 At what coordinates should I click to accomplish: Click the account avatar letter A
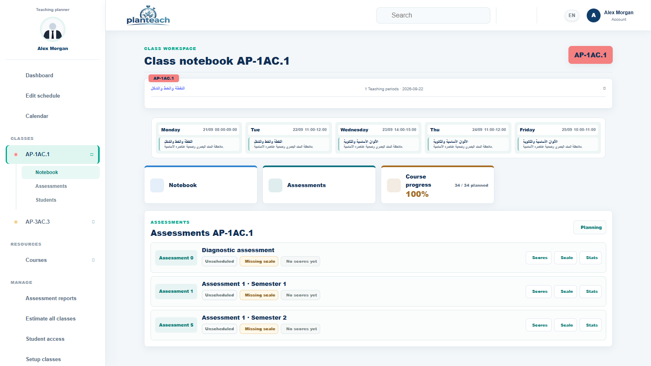point(593,15)
